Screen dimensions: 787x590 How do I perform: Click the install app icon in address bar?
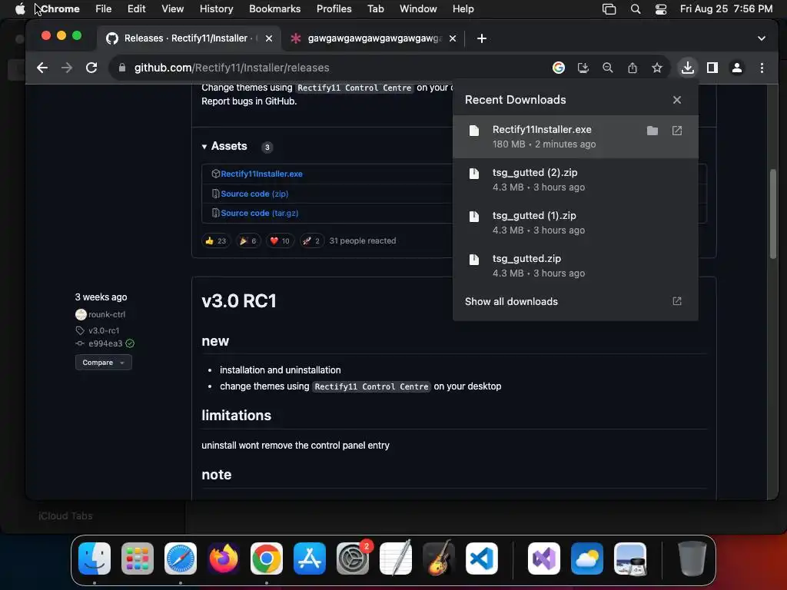pyautogui.click(x=583, y=68)
